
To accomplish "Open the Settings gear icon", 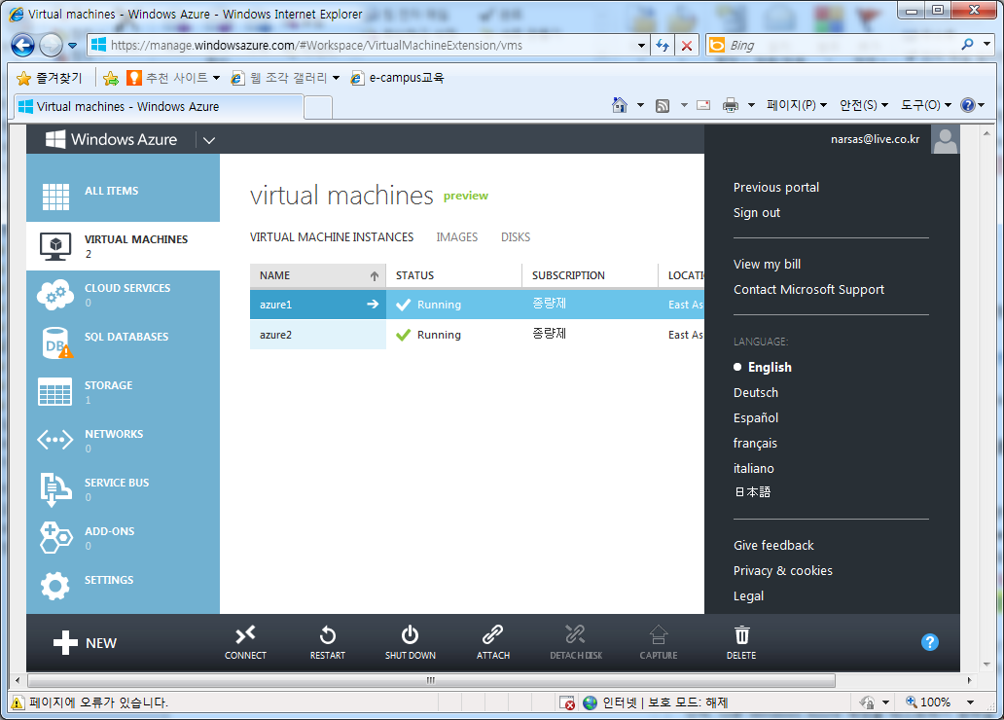I will click(x=55, y=586).
